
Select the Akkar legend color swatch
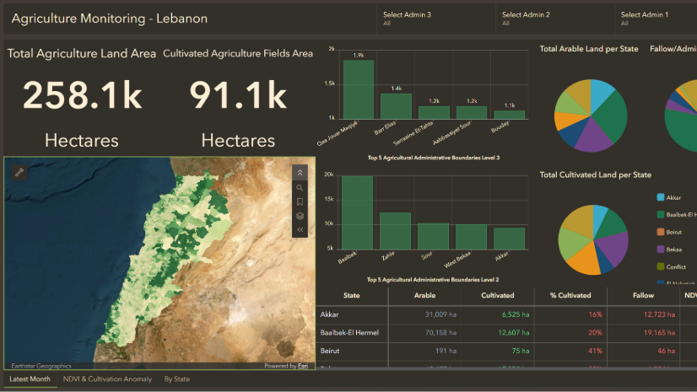(x=661, y=197)
